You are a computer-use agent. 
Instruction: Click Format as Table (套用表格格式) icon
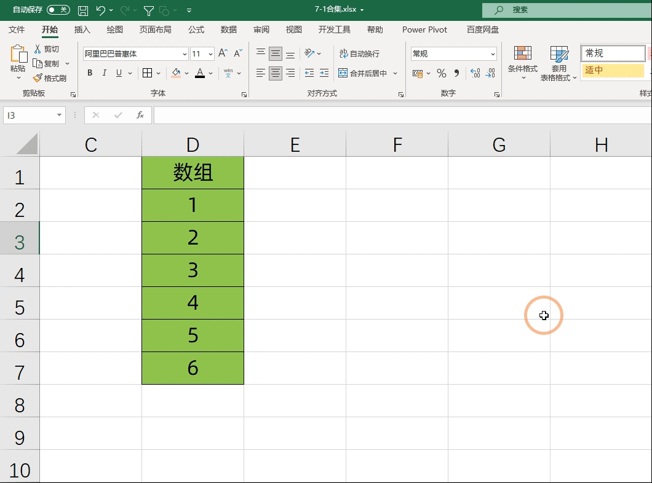[x=559, y=61]
